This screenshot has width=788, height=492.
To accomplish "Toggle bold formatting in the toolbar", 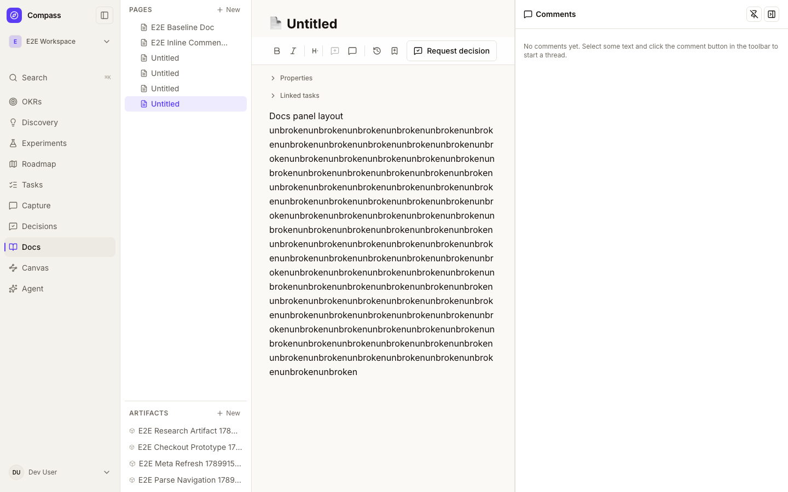I will pyautogui.click(x=277, y=51).
